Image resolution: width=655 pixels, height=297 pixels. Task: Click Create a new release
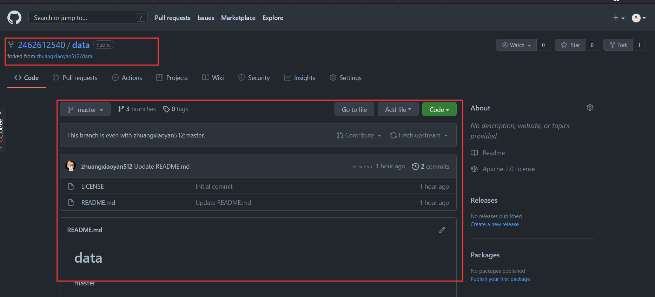tap(494, 224)
